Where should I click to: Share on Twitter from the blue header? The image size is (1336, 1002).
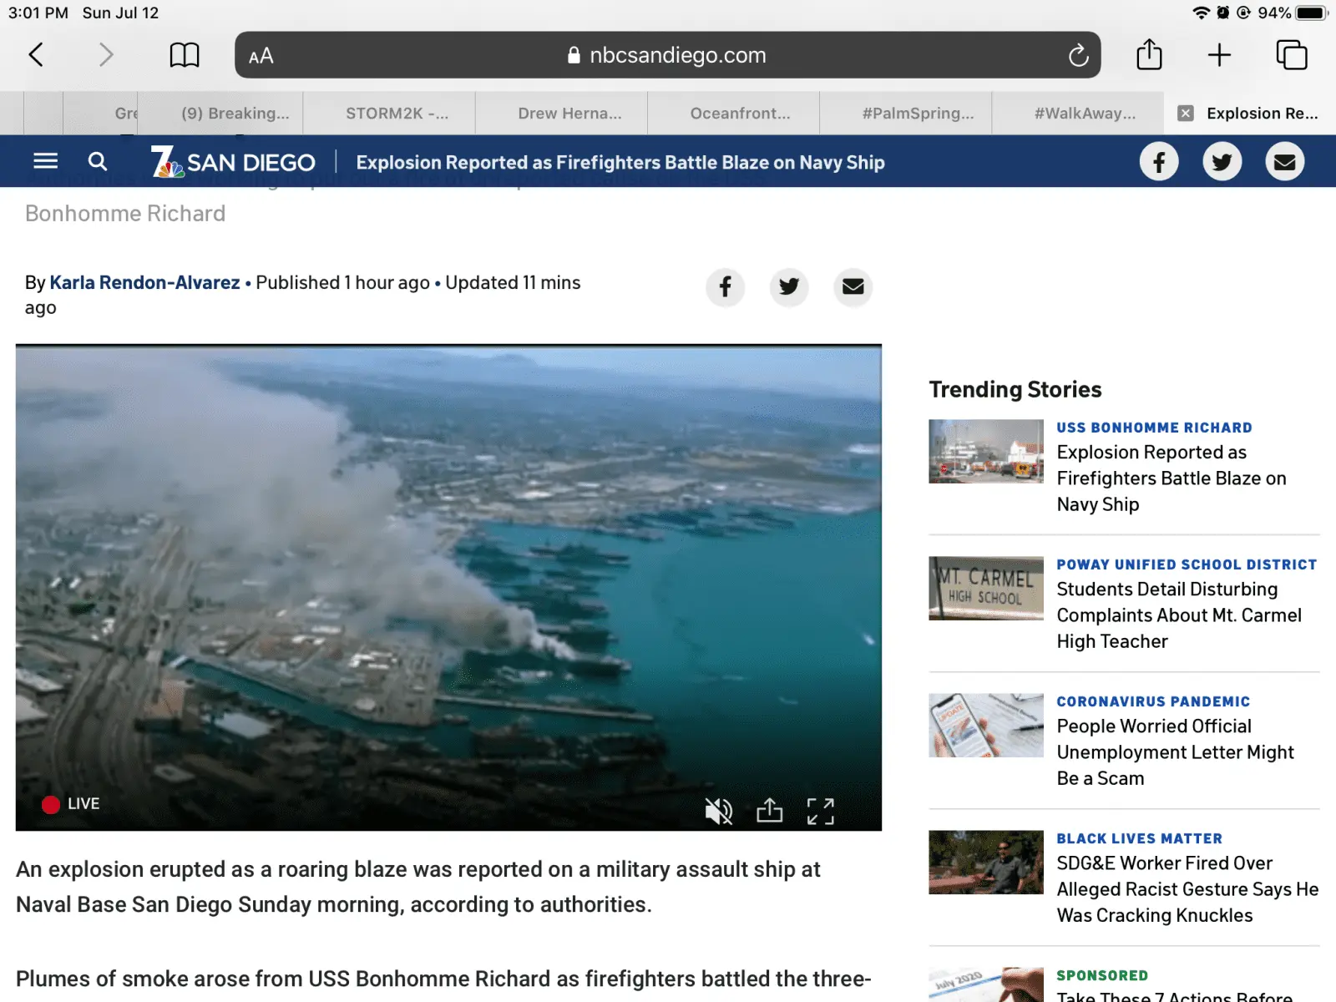point(1222,162)
